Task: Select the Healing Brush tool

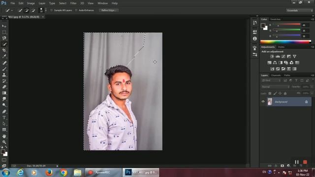Action: (4, 63)
